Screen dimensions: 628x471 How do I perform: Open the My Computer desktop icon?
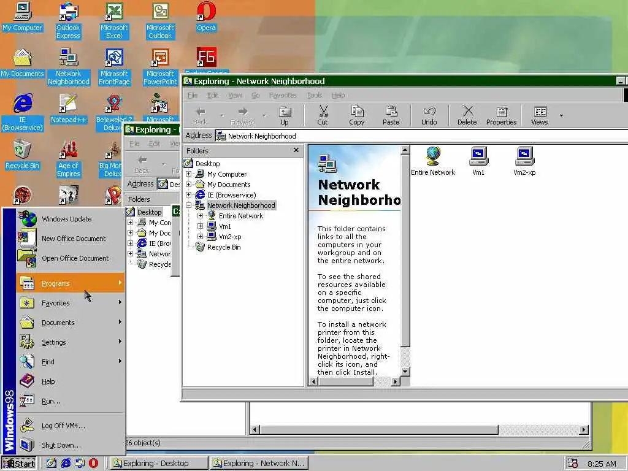[x=23, y=17]
